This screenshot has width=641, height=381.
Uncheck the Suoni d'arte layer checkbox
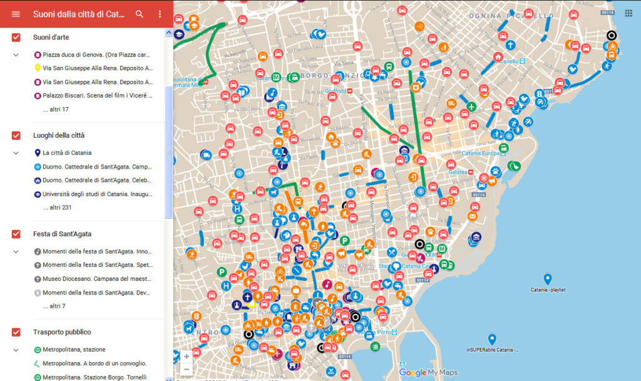click(16, 38)
